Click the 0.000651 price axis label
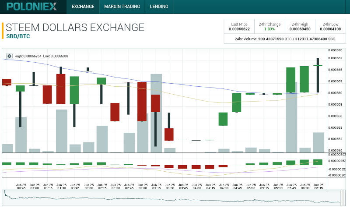 335,139
